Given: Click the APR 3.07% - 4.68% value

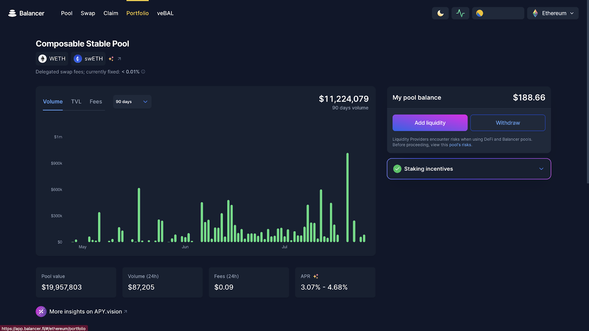Looking at the screenshot, I should [x=324, y=287].
